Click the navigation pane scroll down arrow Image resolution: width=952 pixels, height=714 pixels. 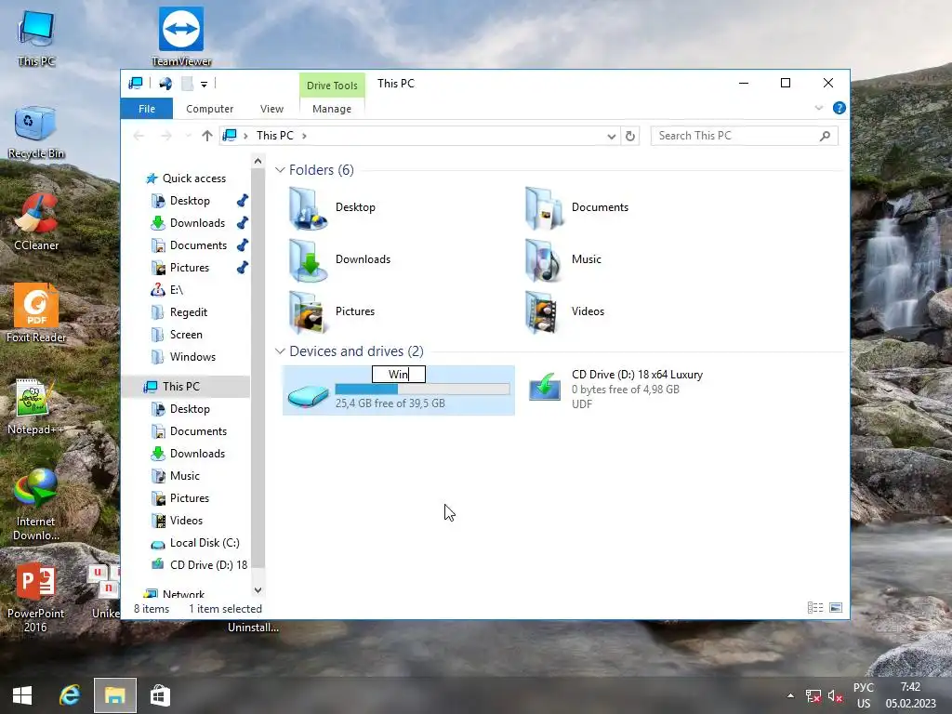tap(258, 589)
